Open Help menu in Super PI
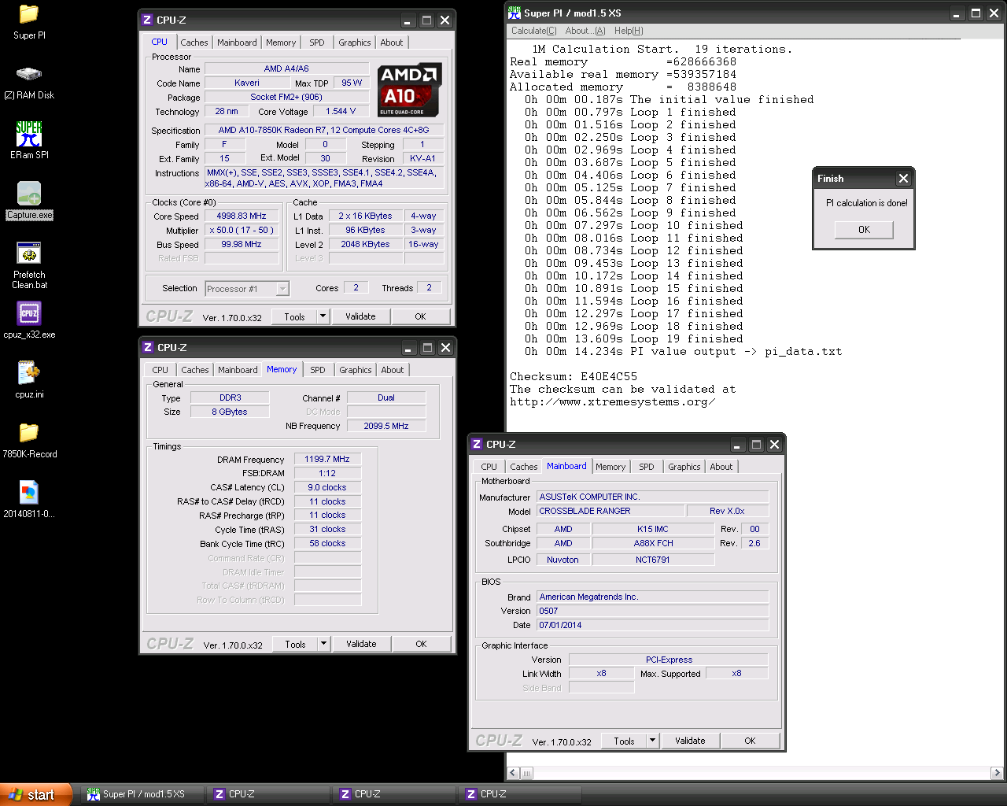 [629, 31]
